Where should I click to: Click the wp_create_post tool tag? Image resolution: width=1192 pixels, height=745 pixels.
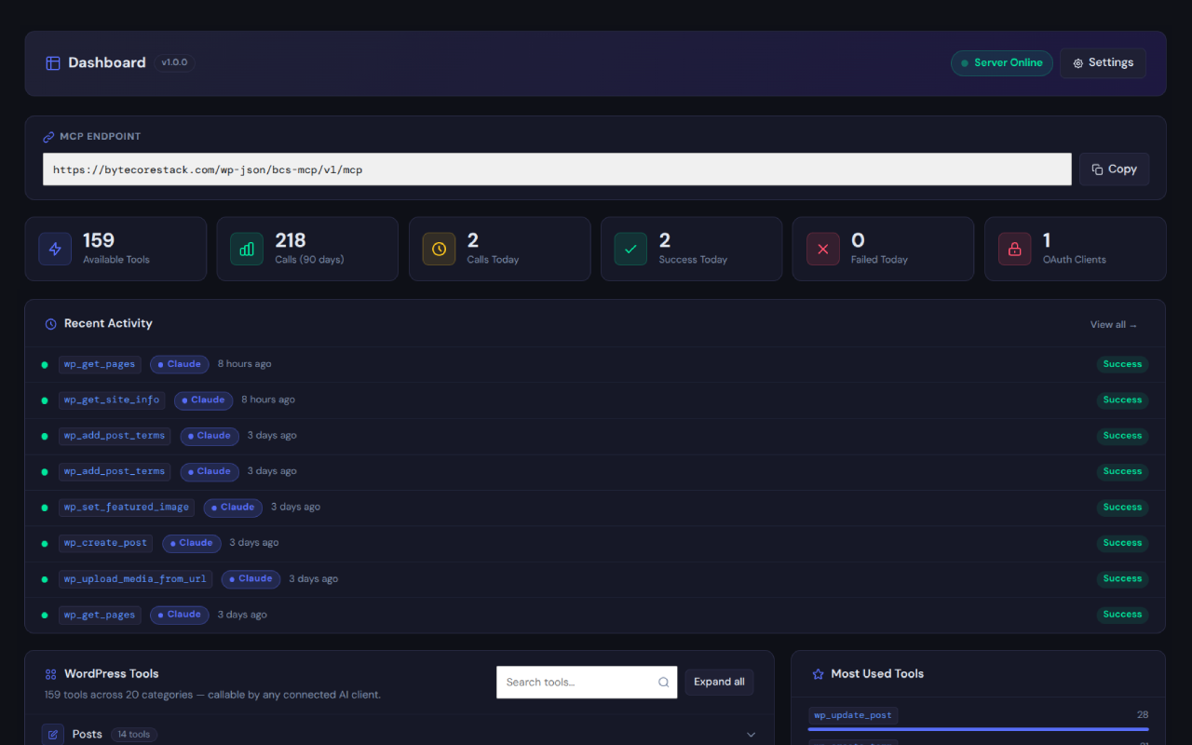tap(106, 543)
